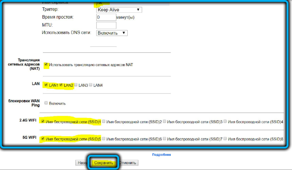Toggle the NAT translation checkbox

pyautogui.click(x=46, y=65)
